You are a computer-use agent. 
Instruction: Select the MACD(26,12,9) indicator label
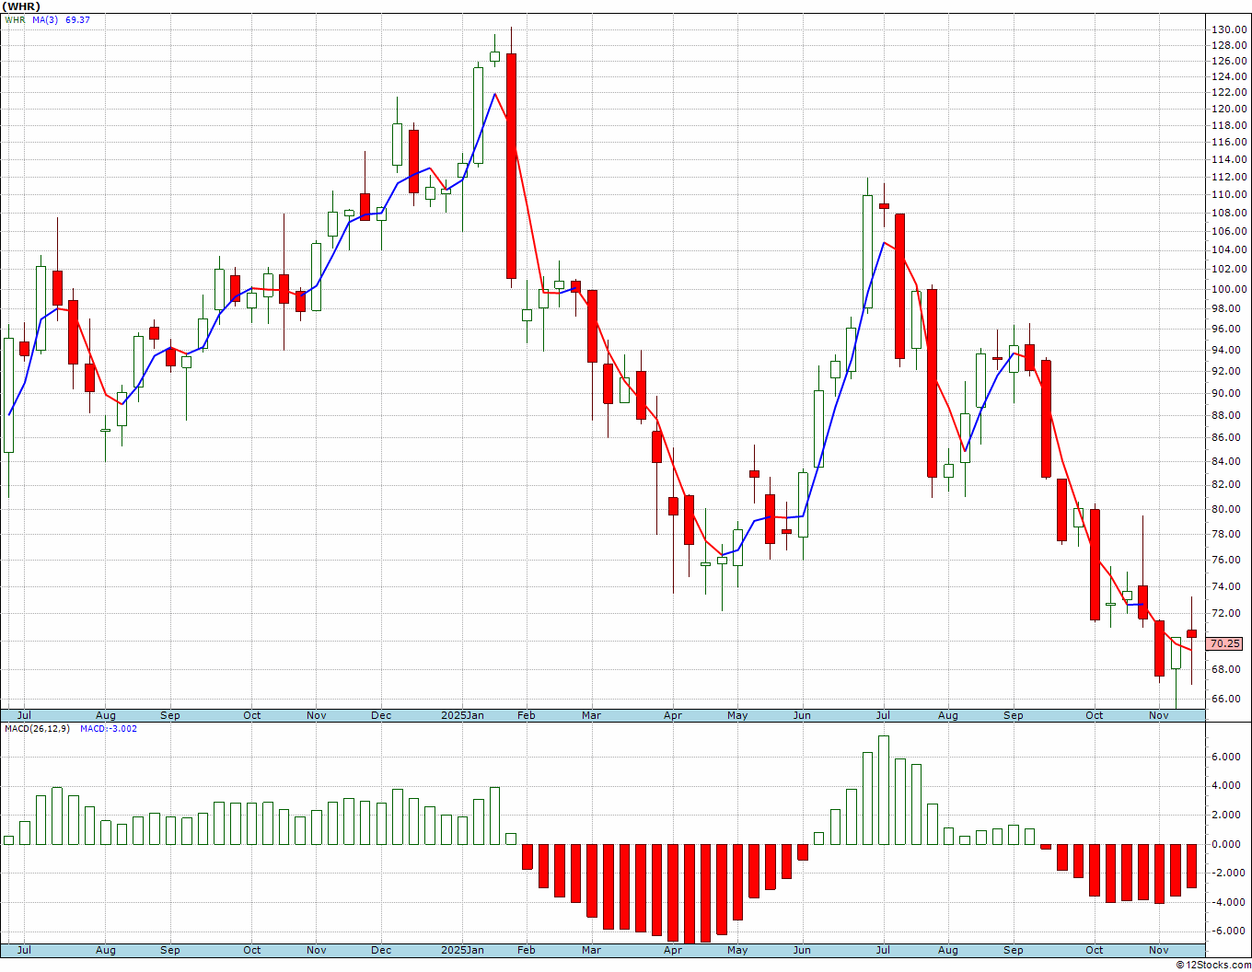[38, 728]
